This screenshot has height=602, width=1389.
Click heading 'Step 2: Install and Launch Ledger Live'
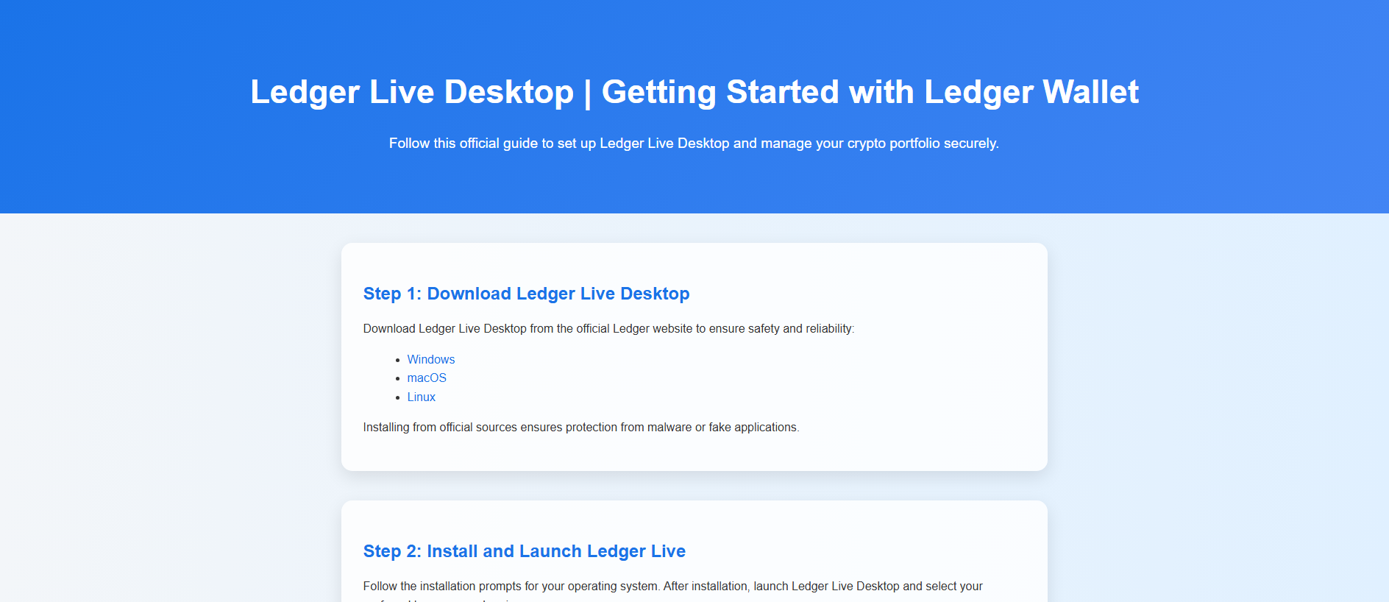coord(525,551)
